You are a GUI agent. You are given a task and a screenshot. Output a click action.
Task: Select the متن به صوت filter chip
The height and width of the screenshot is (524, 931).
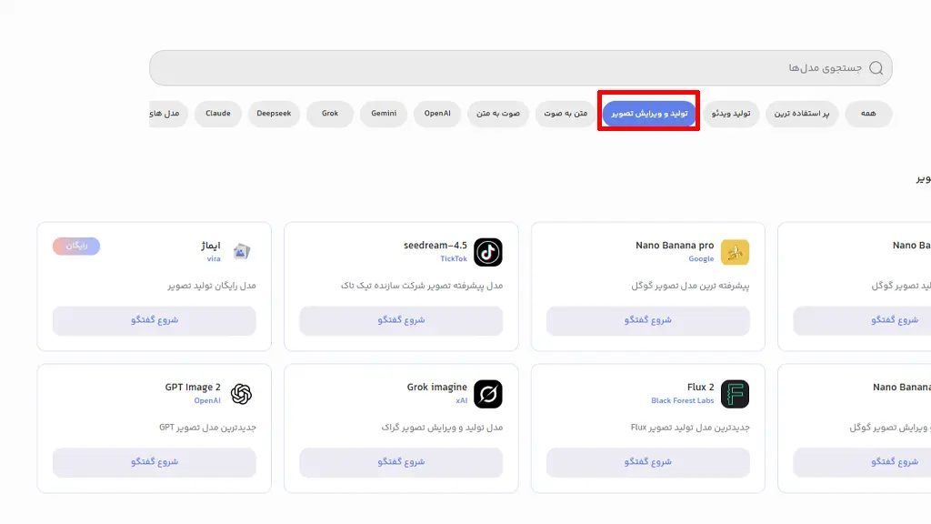click(566, 114)
